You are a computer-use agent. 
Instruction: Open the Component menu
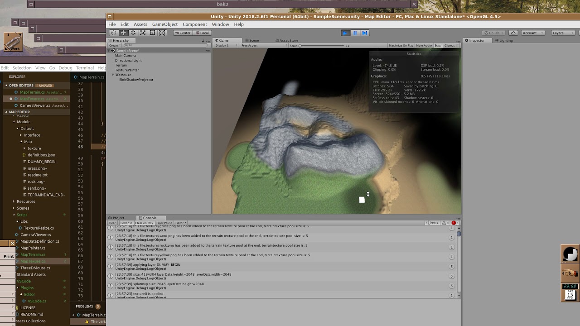[x=195, y=24]
